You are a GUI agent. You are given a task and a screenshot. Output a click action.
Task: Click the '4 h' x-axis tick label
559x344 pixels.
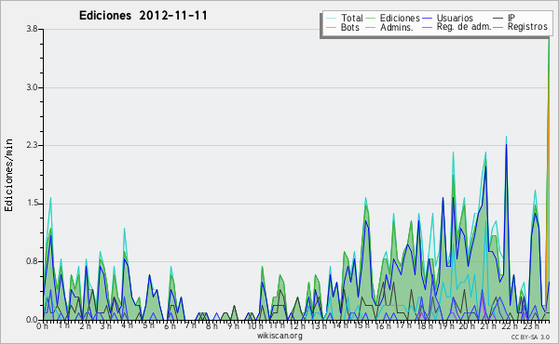click(128, 325)
